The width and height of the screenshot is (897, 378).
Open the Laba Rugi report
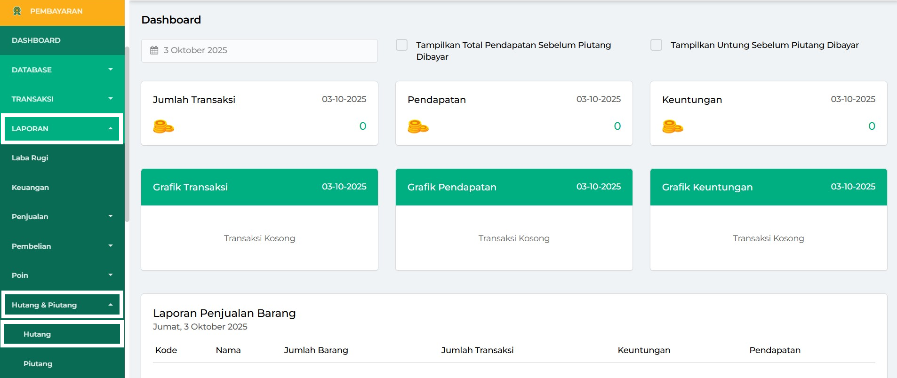[x=30, y=158]
